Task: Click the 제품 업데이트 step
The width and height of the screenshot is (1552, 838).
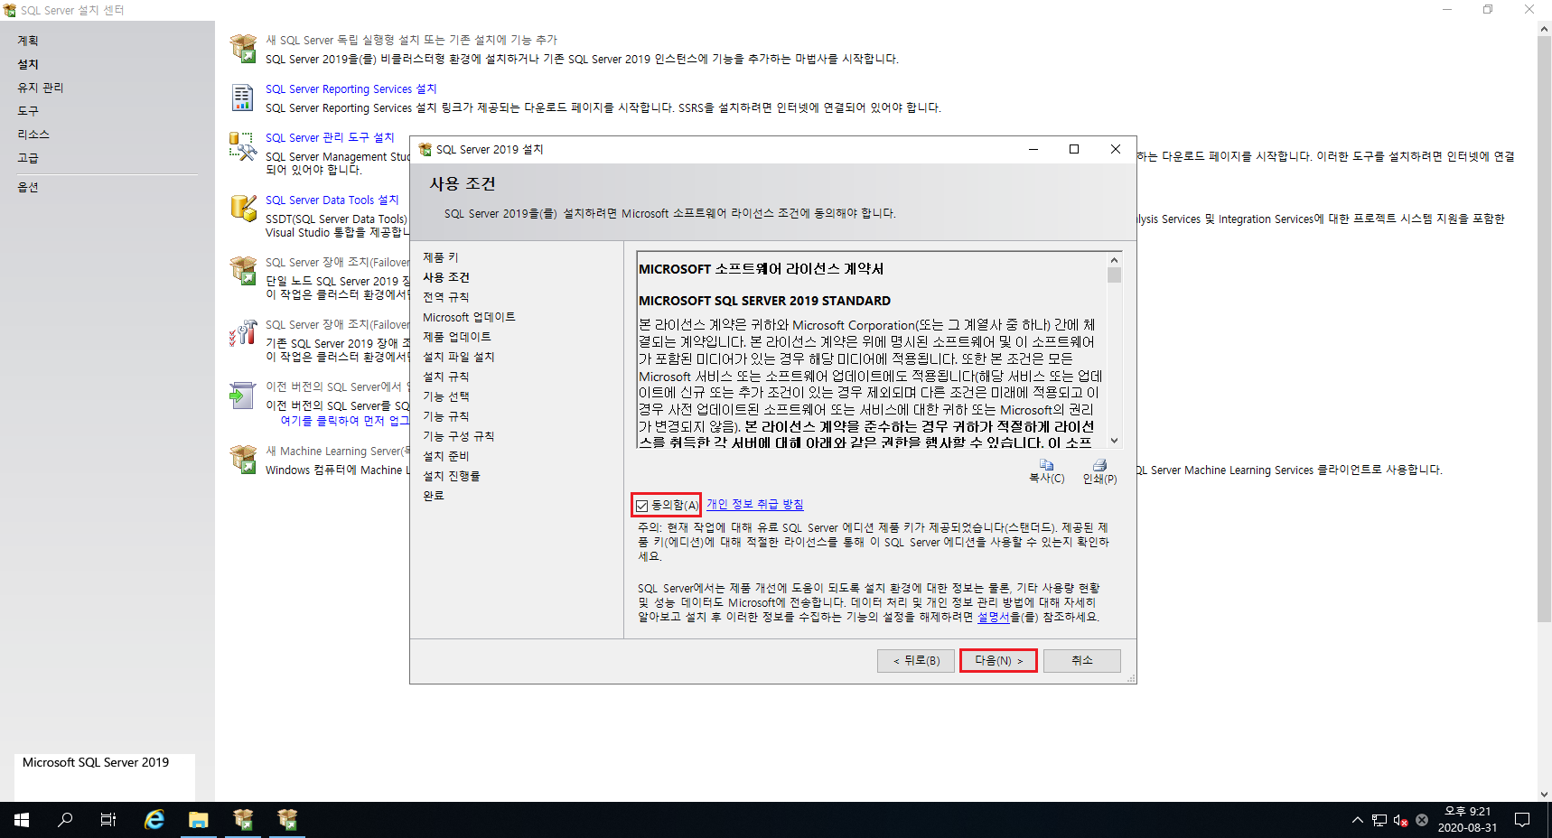Action: [457, 337]
